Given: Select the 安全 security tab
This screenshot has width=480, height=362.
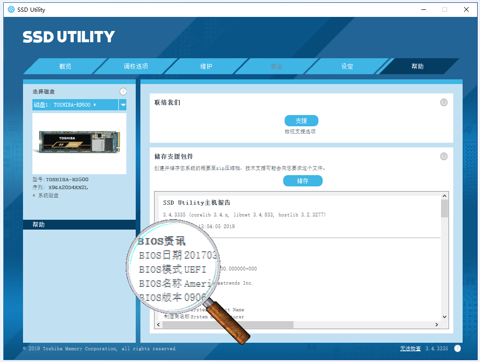Looking at the screenshot, I should pyautogui.click(x=277, y=66).
